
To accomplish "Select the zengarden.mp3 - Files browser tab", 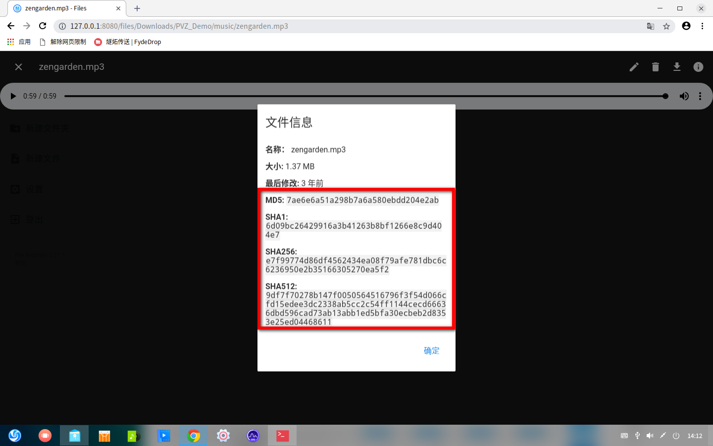I will tap(67, 8).
